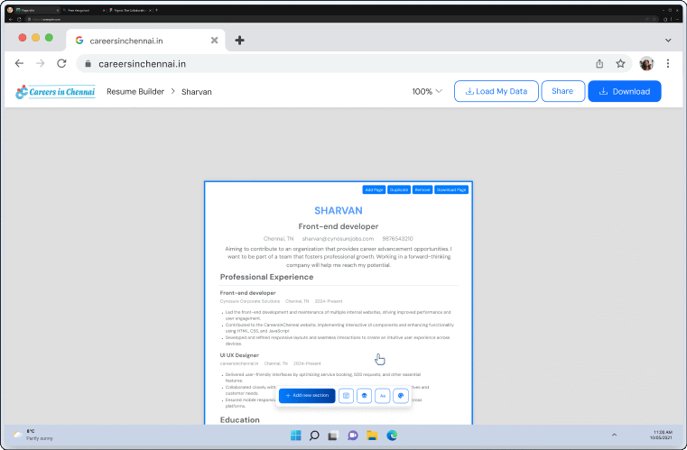Click Add new section button
687x450 pixels.
pos(307,396)
